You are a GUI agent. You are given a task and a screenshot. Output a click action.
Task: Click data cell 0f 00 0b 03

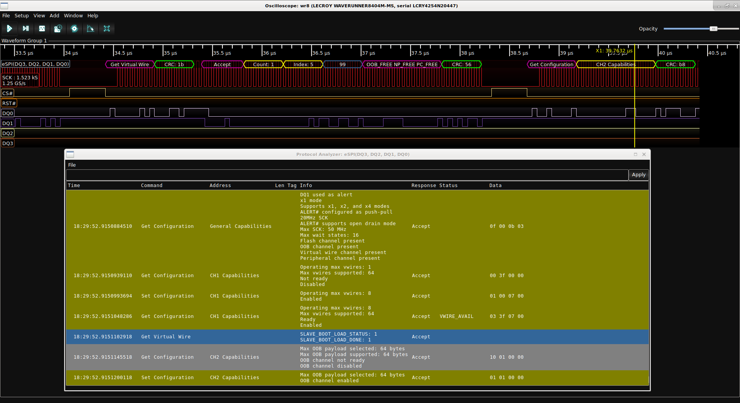(506, 226)
